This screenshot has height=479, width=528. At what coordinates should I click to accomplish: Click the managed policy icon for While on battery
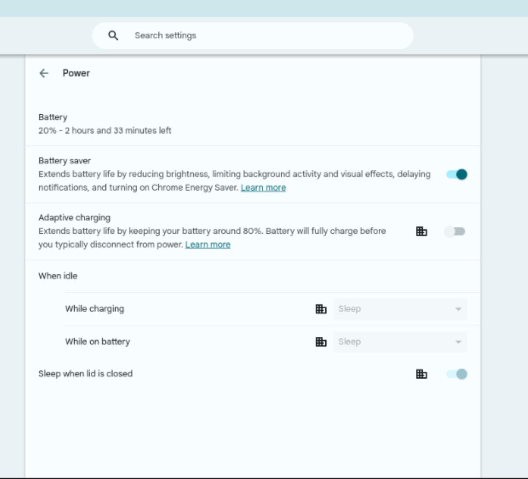pyautogui.click(x=321, y=342)
